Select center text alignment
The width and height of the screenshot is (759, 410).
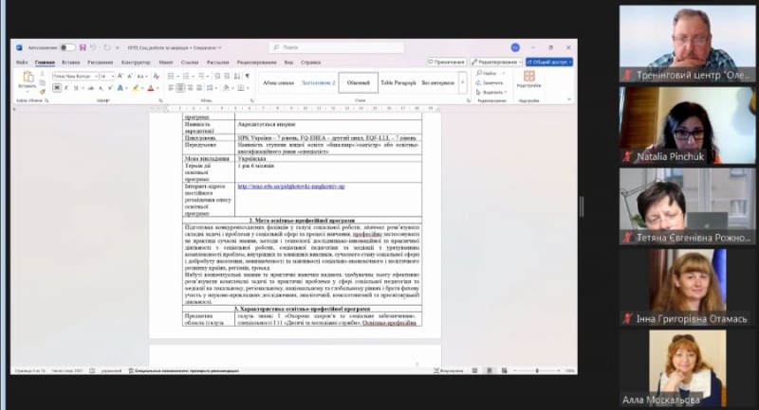[x=180, y=88]
